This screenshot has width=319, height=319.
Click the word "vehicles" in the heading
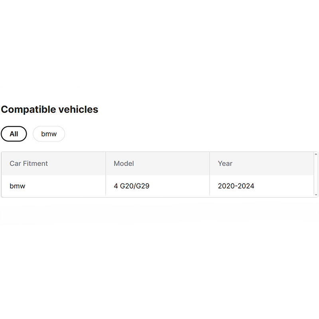click(x=77, y=109)
